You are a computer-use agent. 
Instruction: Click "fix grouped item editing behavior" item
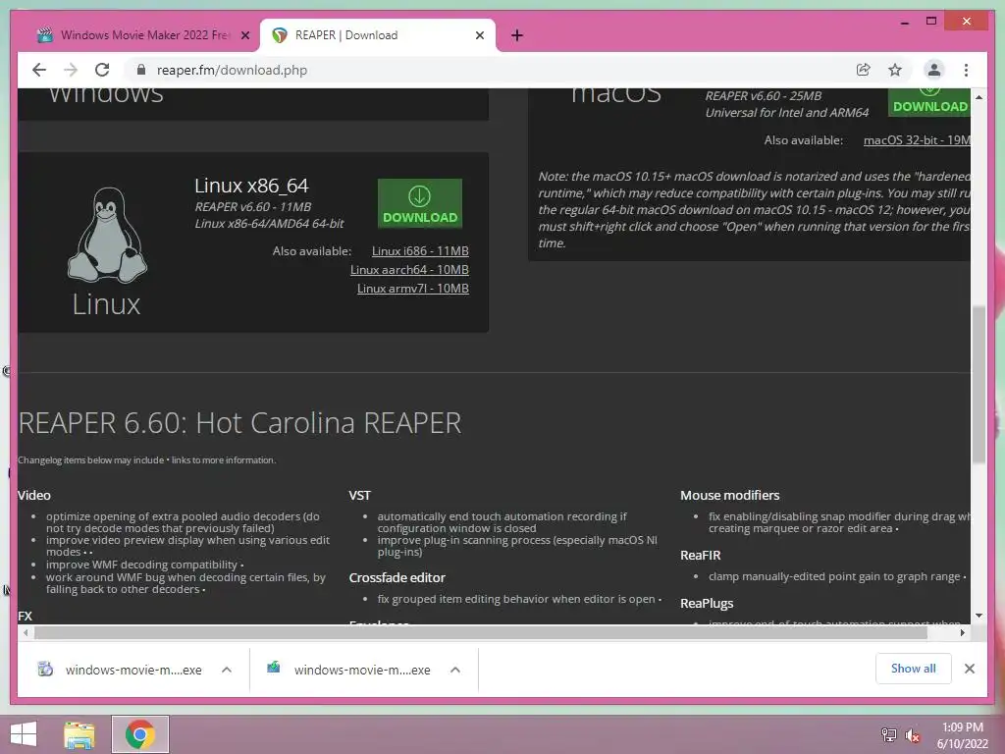coord(516,599)
